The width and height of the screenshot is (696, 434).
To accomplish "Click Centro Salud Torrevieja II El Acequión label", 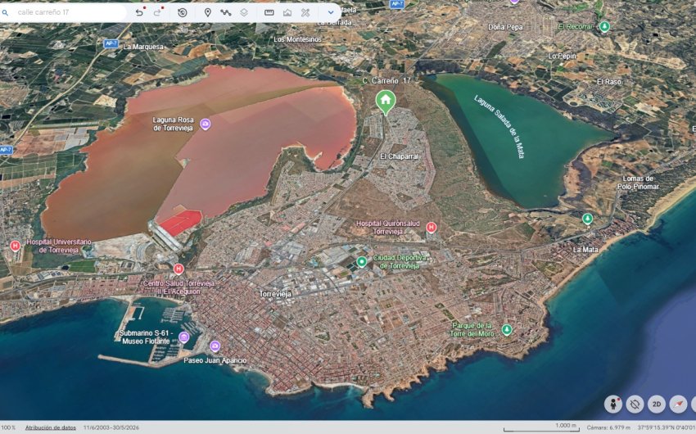I will [179, 287].
